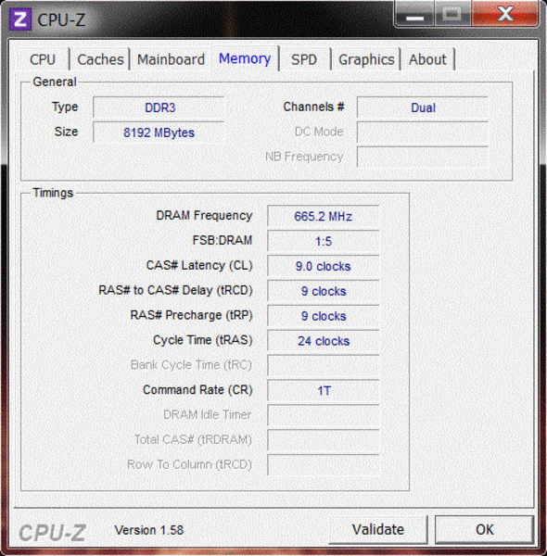The image size is (547, 556).
Task: Click the Channels field showing Dual
Action: click(x=423, y=107)
